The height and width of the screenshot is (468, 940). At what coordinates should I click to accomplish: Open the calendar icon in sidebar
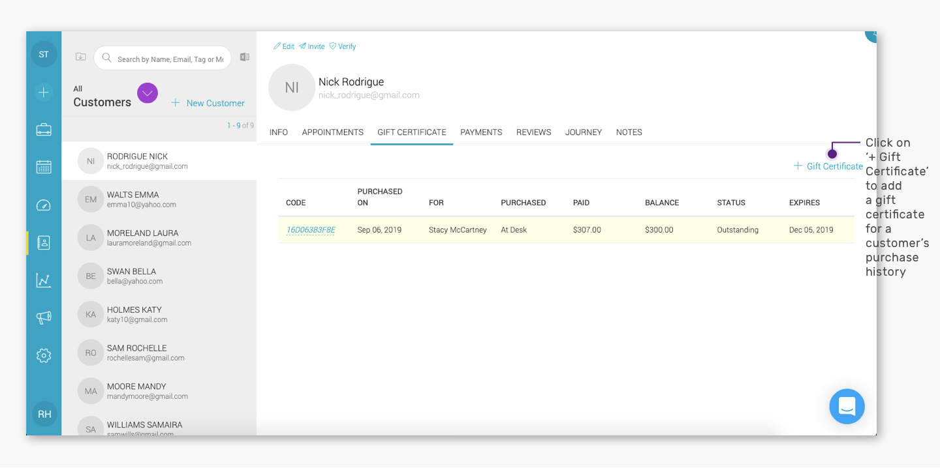44,167
